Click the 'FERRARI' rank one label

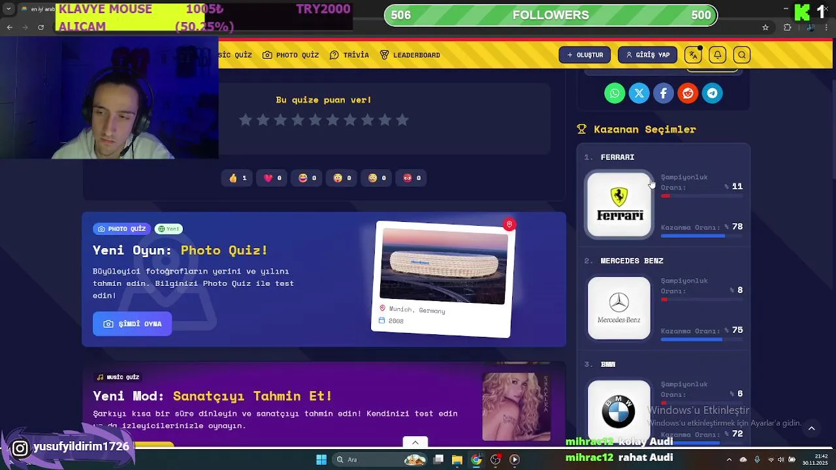(617, 157)
